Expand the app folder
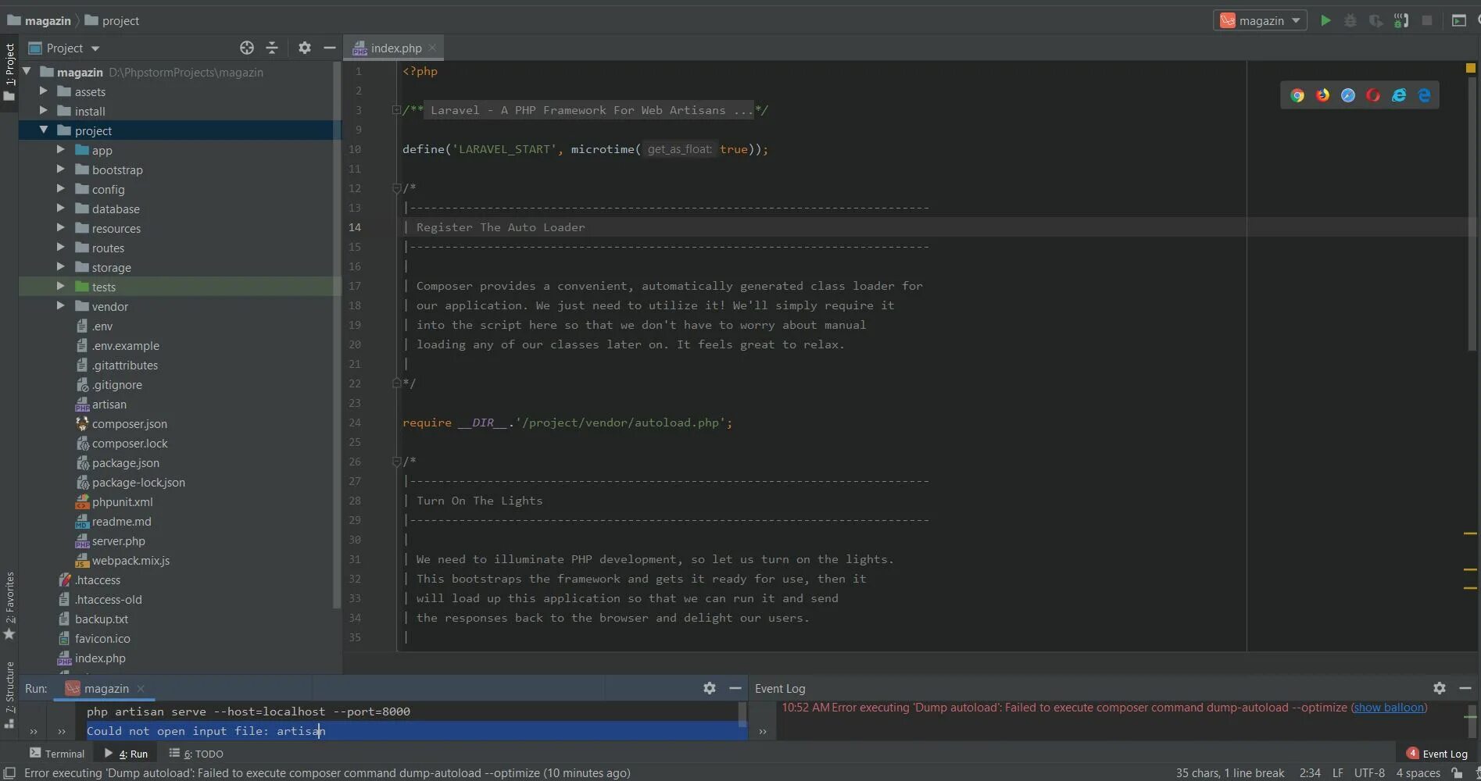 pyautogui.click(x=60, y=150)
